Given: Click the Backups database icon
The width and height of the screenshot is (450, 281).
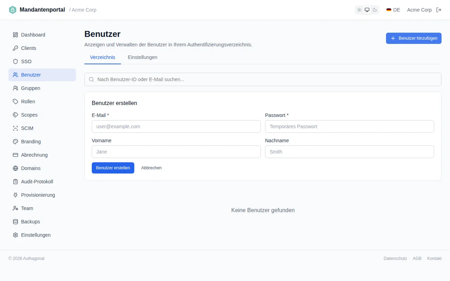Looking at the screenshot, I should point(15,222).
